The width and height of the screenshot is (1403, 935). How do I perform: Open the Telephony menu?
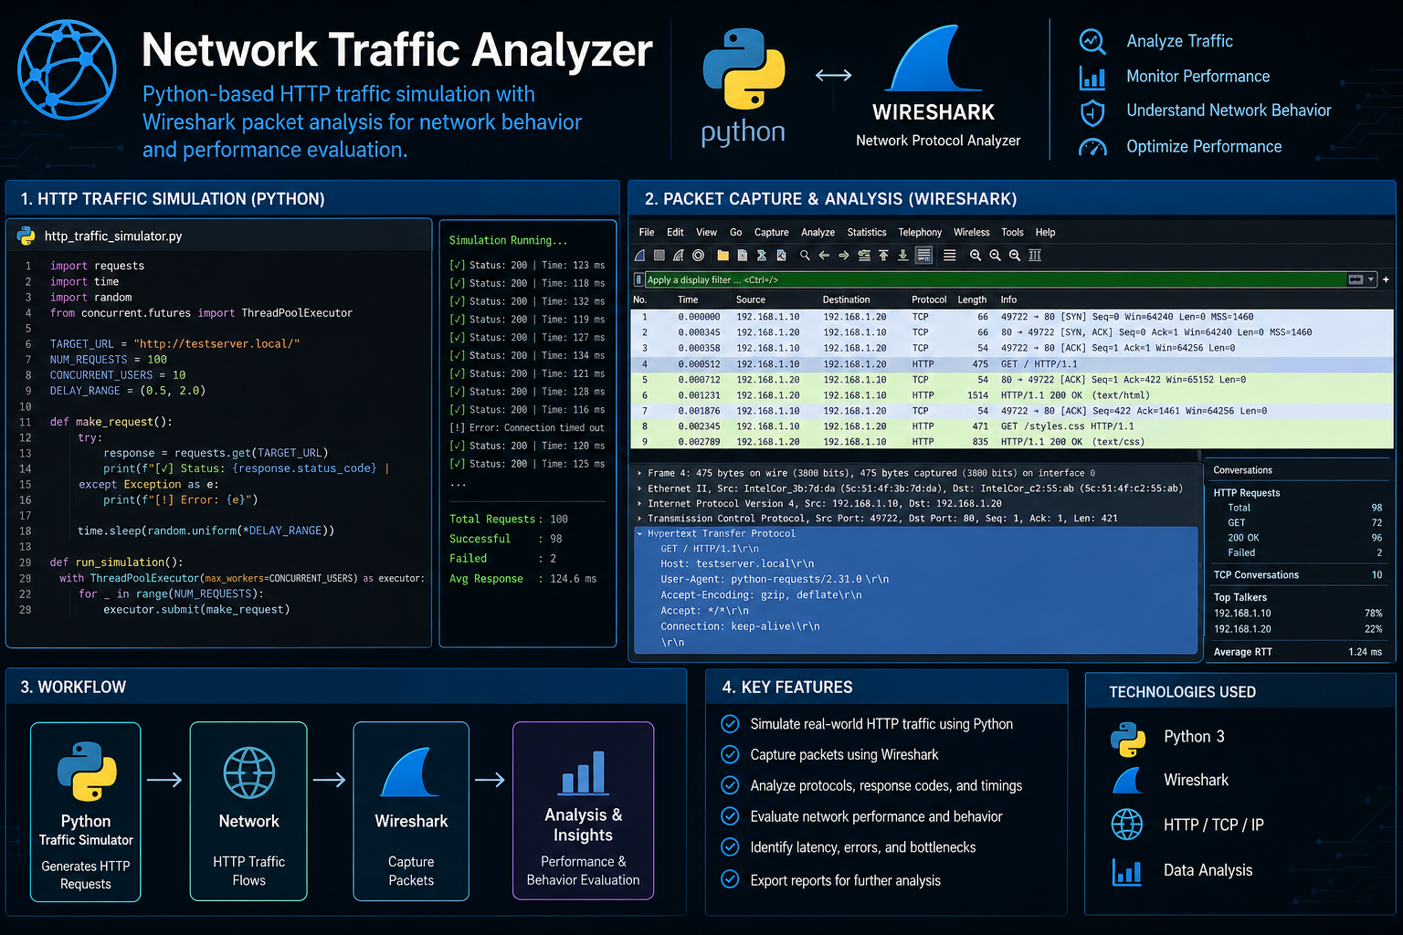(920, 232)
